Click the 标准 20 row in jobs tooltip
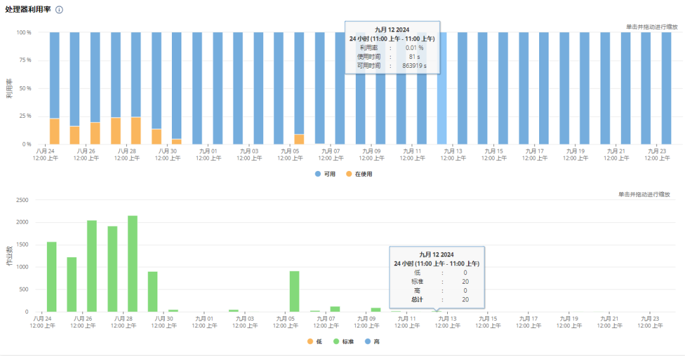The image size is (685, 356). [x=439, y=281]
